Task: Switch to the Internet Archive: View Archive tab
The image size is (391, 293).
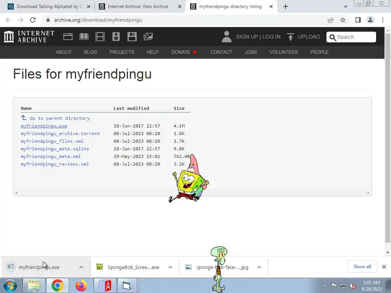Action: click(x=138, y=6)
